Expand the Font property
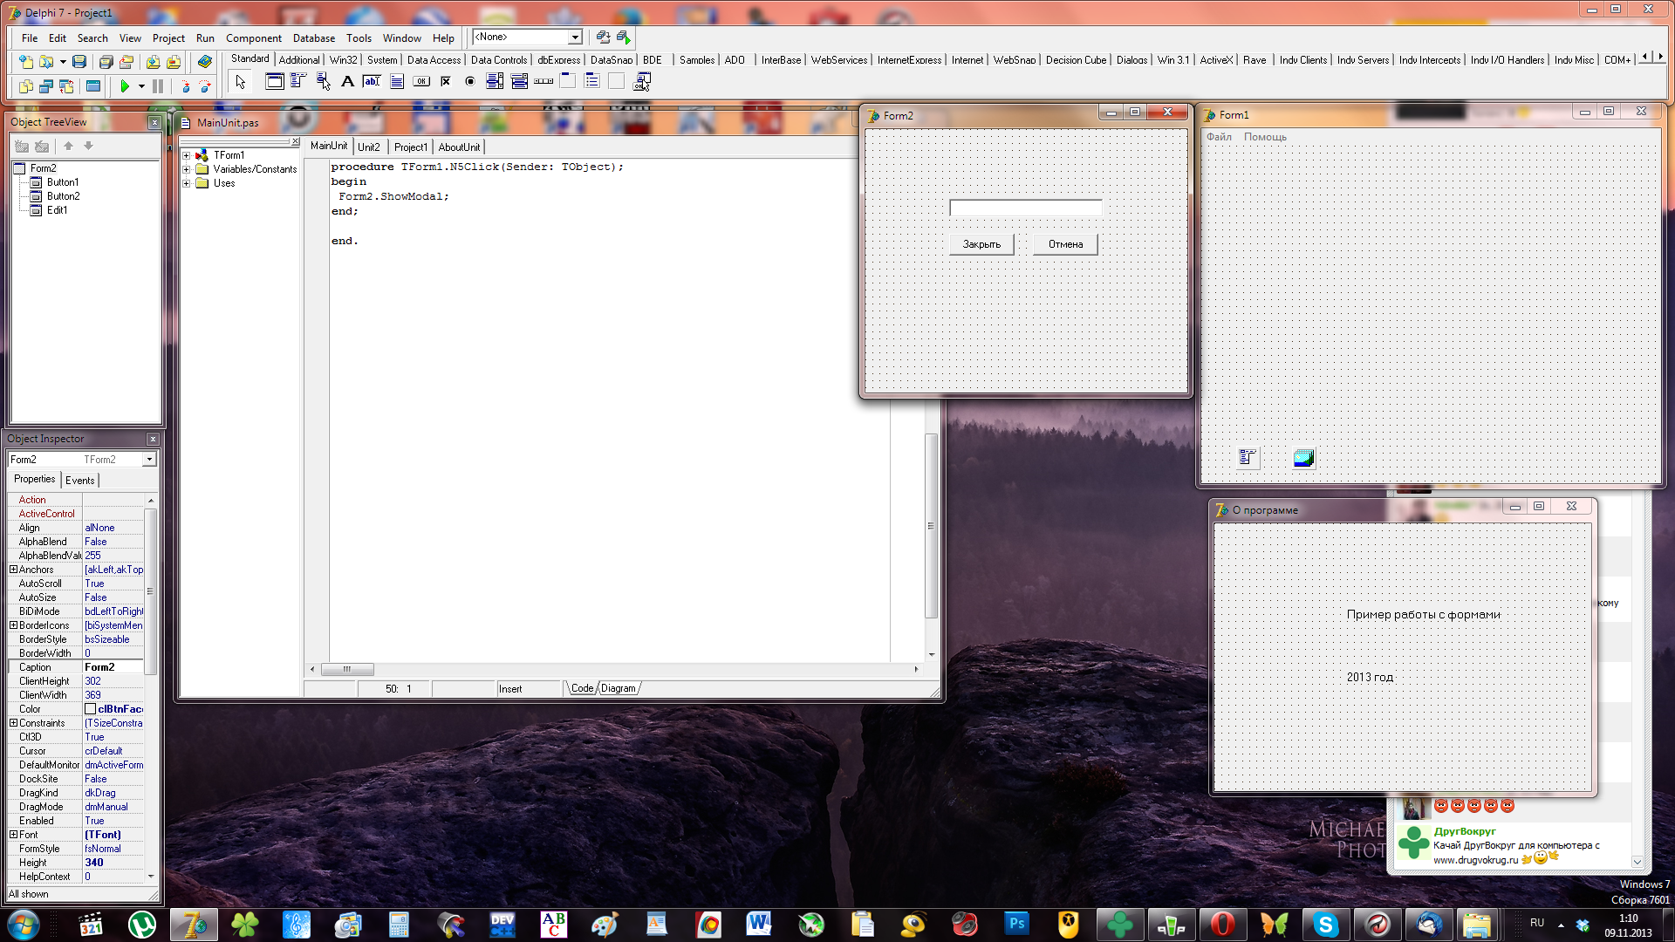Viewport: 1675px width, 942px height. pyautogui.click(x=13, y=835)
